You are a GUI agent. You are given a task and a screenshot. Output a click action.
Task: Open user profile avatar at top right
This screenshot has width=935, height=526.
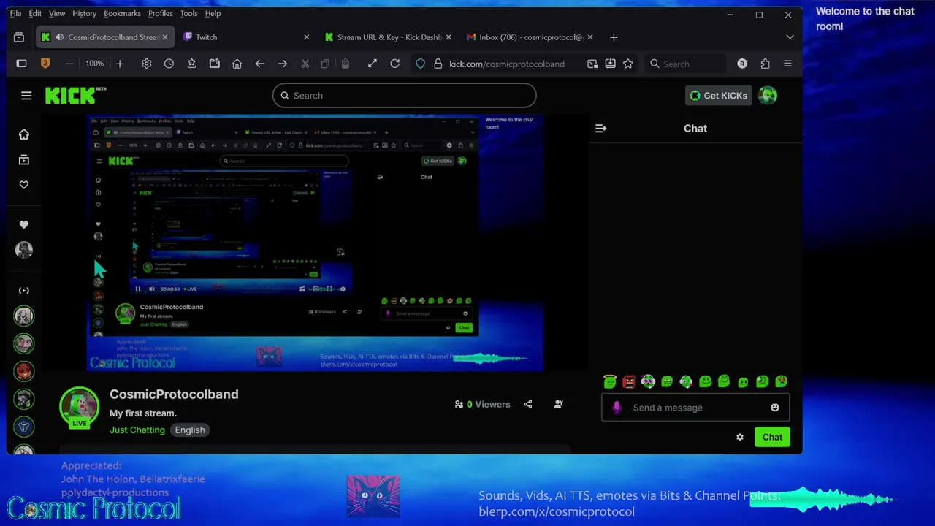[x=768, y=95]
